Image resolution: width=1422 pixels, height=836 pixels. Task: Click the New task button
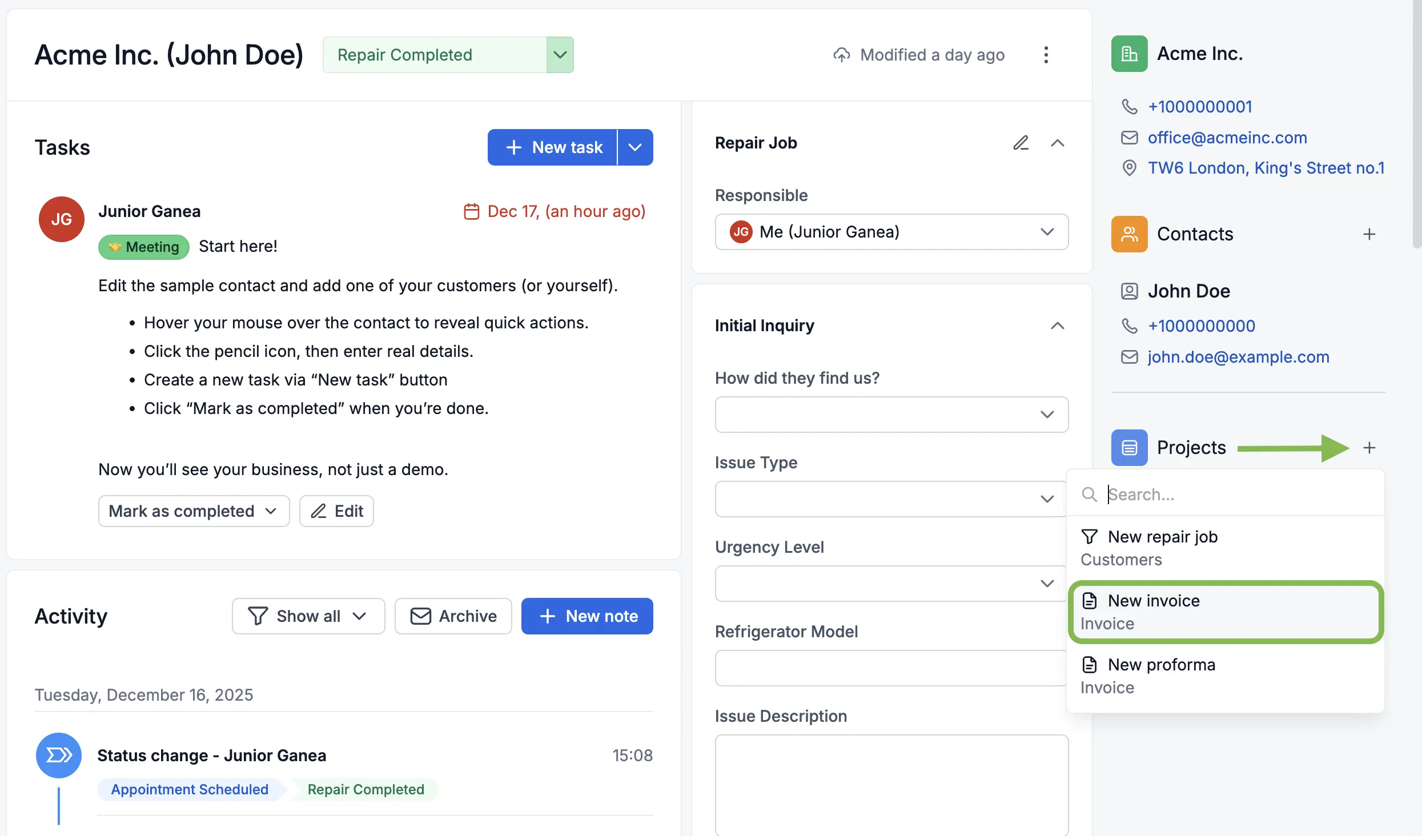pyautogui.click(x=552, y=147)
